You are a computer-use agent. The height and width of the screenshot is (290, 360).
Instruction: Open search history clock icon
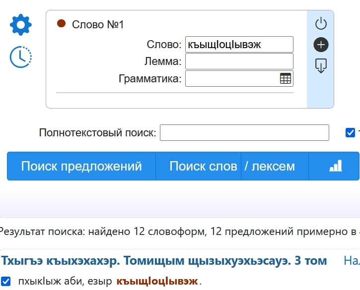[x=21, y=57]
